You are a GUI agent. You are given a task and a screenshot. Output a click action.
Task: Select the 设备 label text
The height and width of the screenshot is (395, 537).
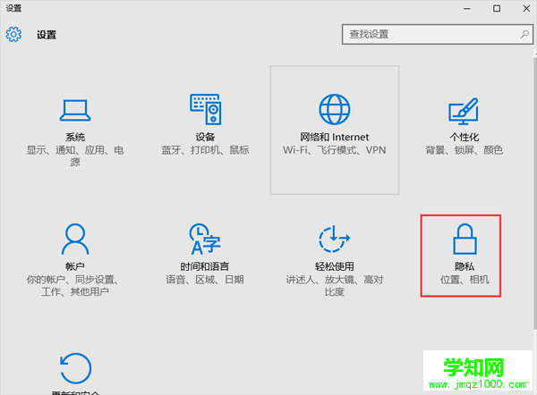click(x=205, y=137)
